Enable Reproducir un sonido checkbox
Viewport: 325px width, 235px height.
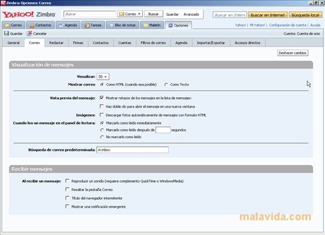click(x=67, y=181)
